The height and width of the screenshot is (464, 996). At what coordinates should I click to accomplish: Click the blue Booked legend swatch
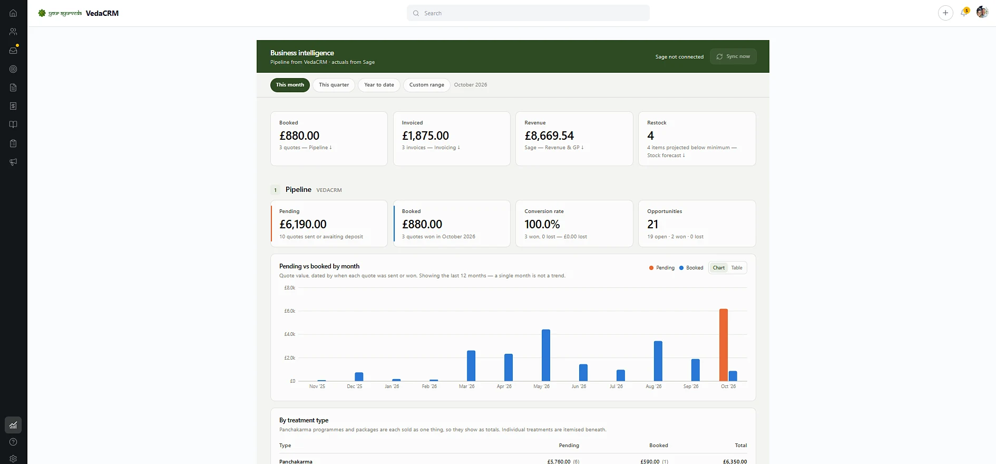click(681, 268)
